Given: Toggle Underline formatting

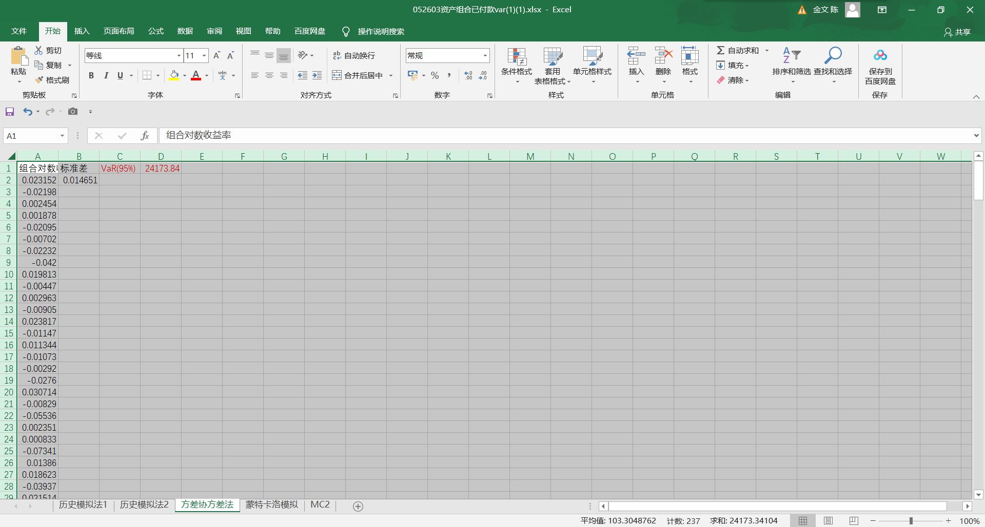Looking at the screenshot, I should (x=120, y=75).
